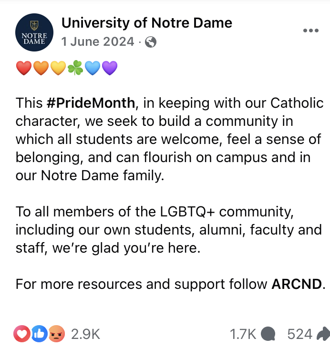The height and width of the screenshot is (348, 330).
Task: Click the red heart emoji
Action: [x=23, y=69]
